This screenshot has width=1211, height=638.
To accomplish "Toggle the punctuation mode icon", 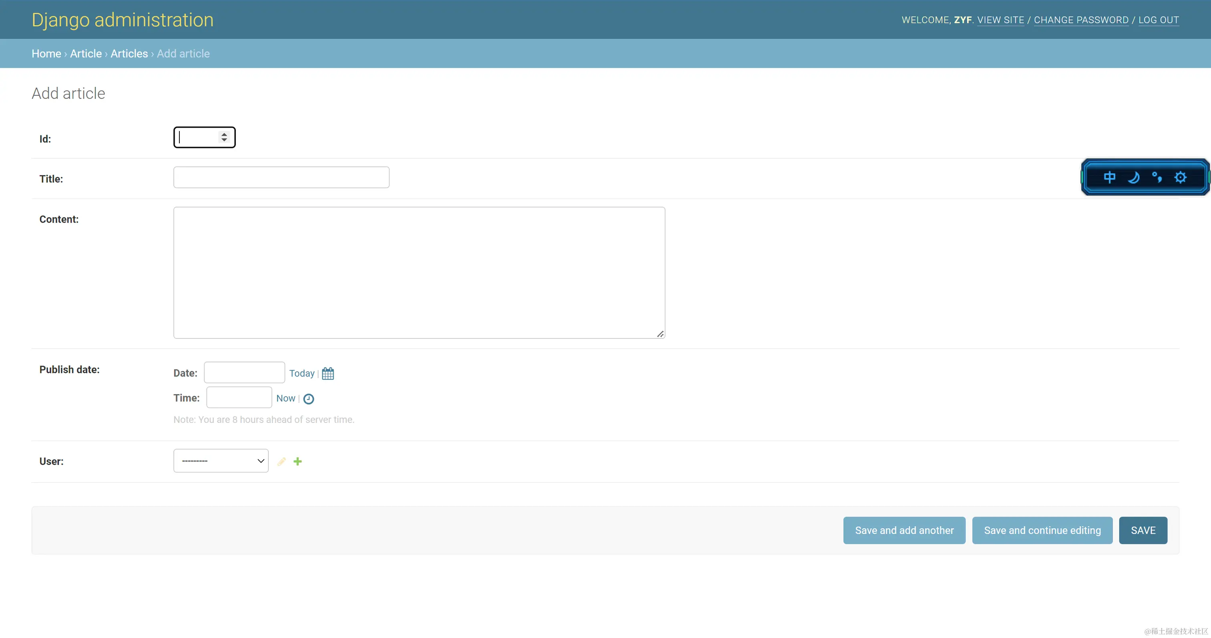I will coord(1157,177).
